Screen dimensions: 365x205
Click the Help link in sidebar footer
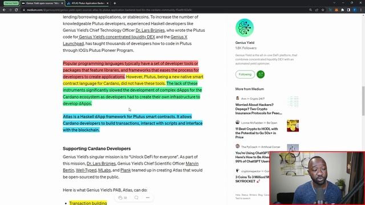238,195
